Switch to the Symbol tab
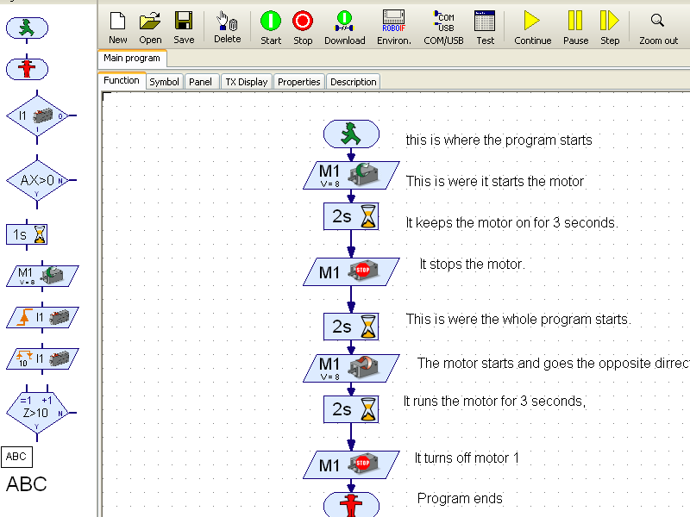Image resolution: width=690 pixels, height=517 pixels. tap(164, 81)
